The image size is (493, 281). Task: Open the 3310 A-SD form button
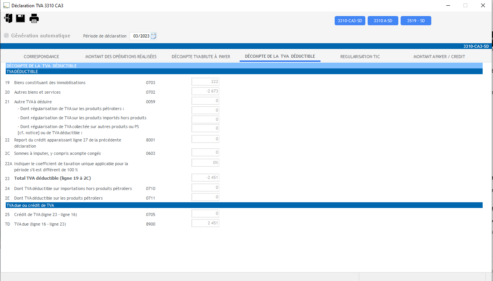[383, 21]
